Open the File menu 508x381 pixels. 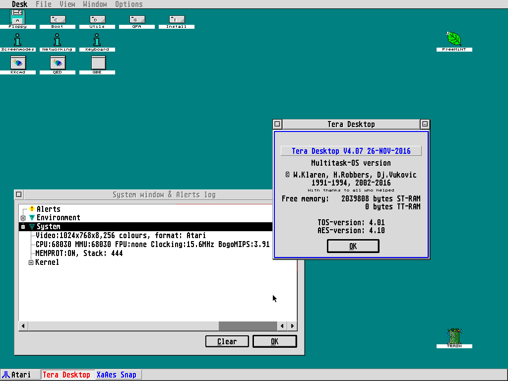[43, 4]
